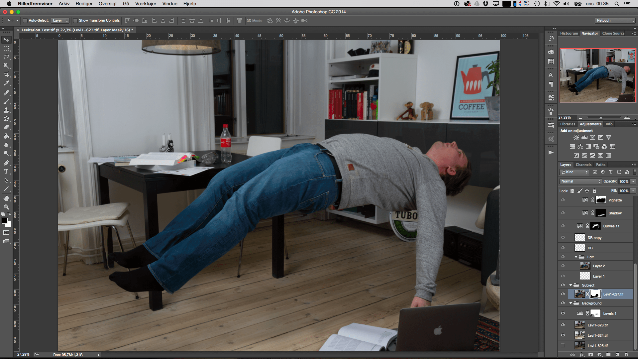Select the Levi1-623.tif layer

pos(597,325)
